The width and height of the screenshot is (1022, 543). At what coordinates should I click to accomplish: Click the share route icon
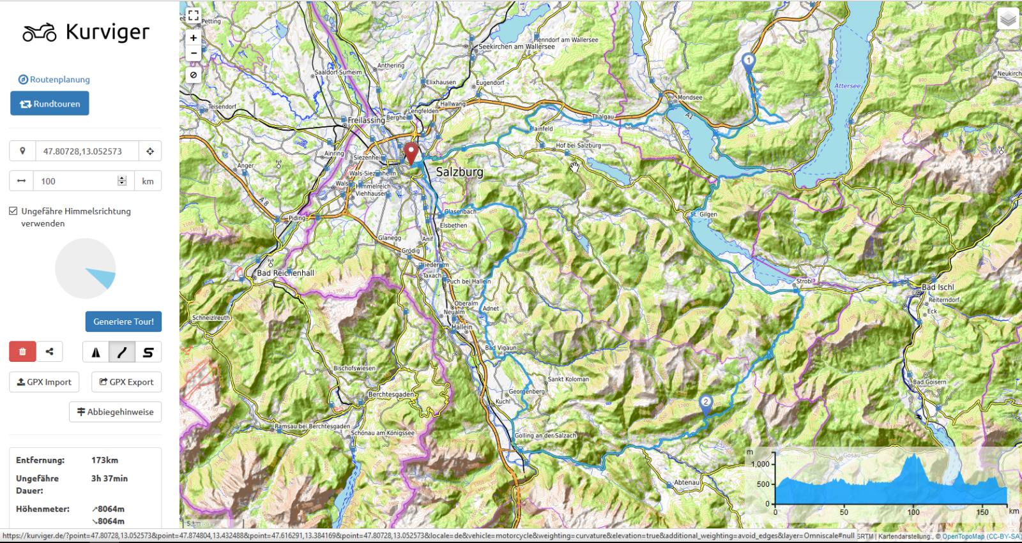(x=49, y=352)
